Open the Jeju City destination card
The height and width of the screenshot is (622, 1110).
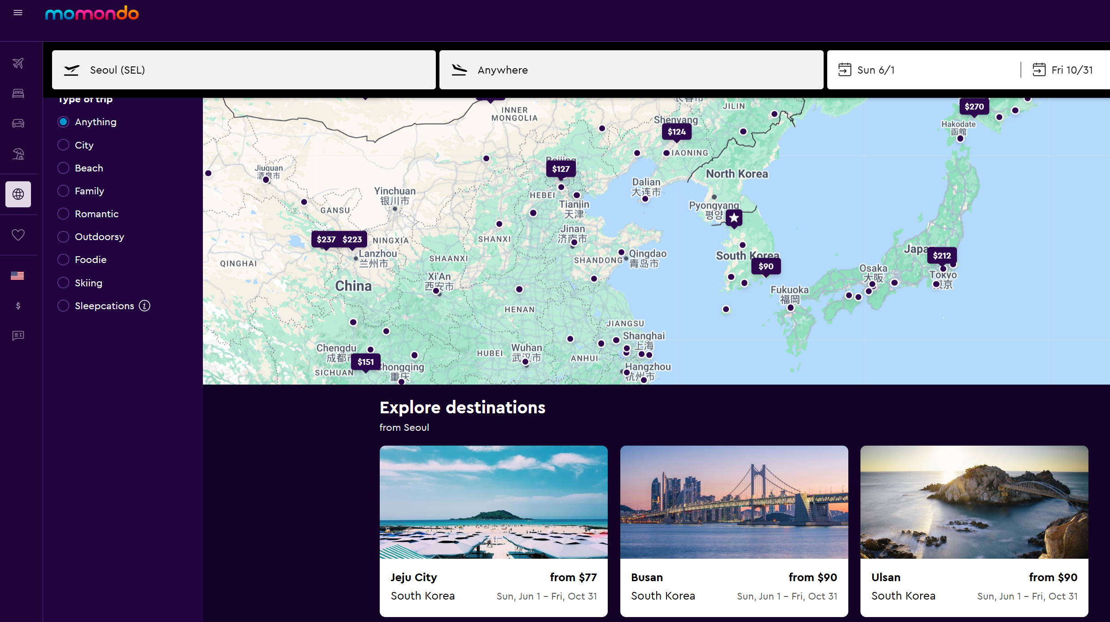493,530
